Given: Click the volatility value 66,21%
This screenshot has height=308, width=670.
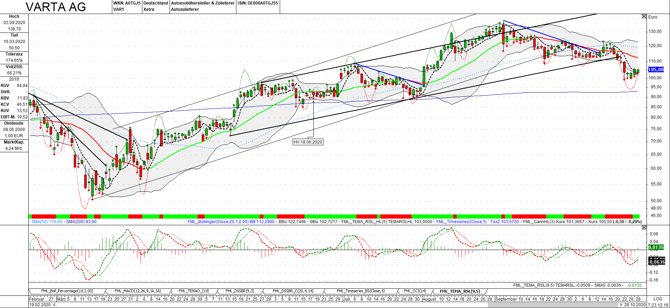Looking at the screenshot, I should [x=14, y=73].
